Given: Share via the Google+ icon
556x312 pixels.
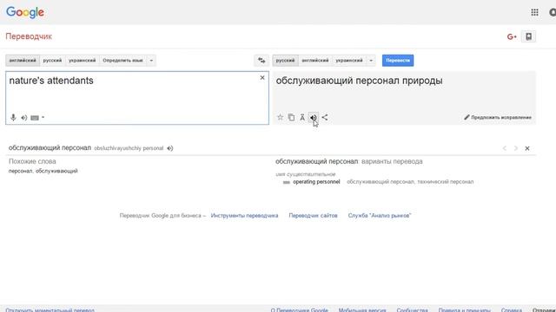Looking at the screenshot, I should click(x=512, y=36).
